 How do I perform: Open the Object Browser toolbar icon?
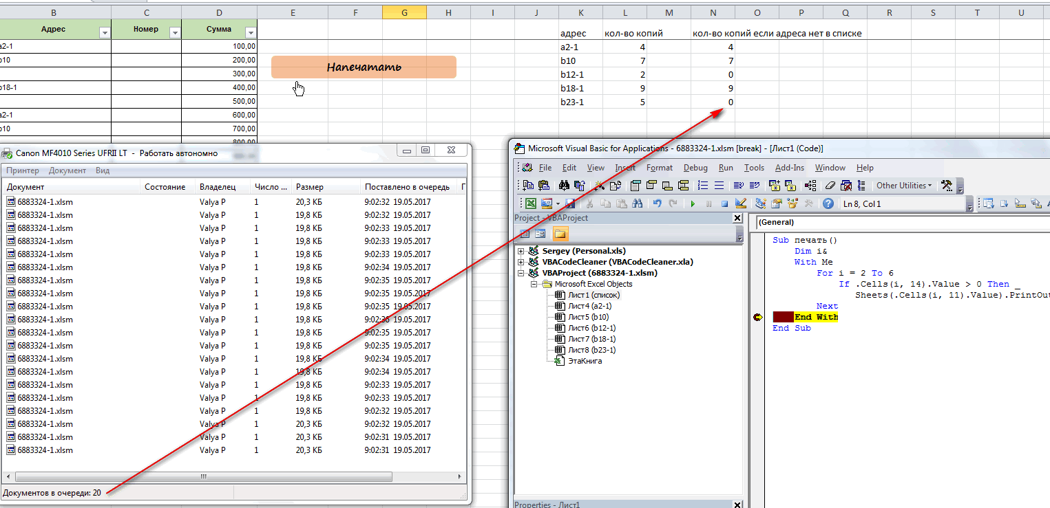click(792, 203)
